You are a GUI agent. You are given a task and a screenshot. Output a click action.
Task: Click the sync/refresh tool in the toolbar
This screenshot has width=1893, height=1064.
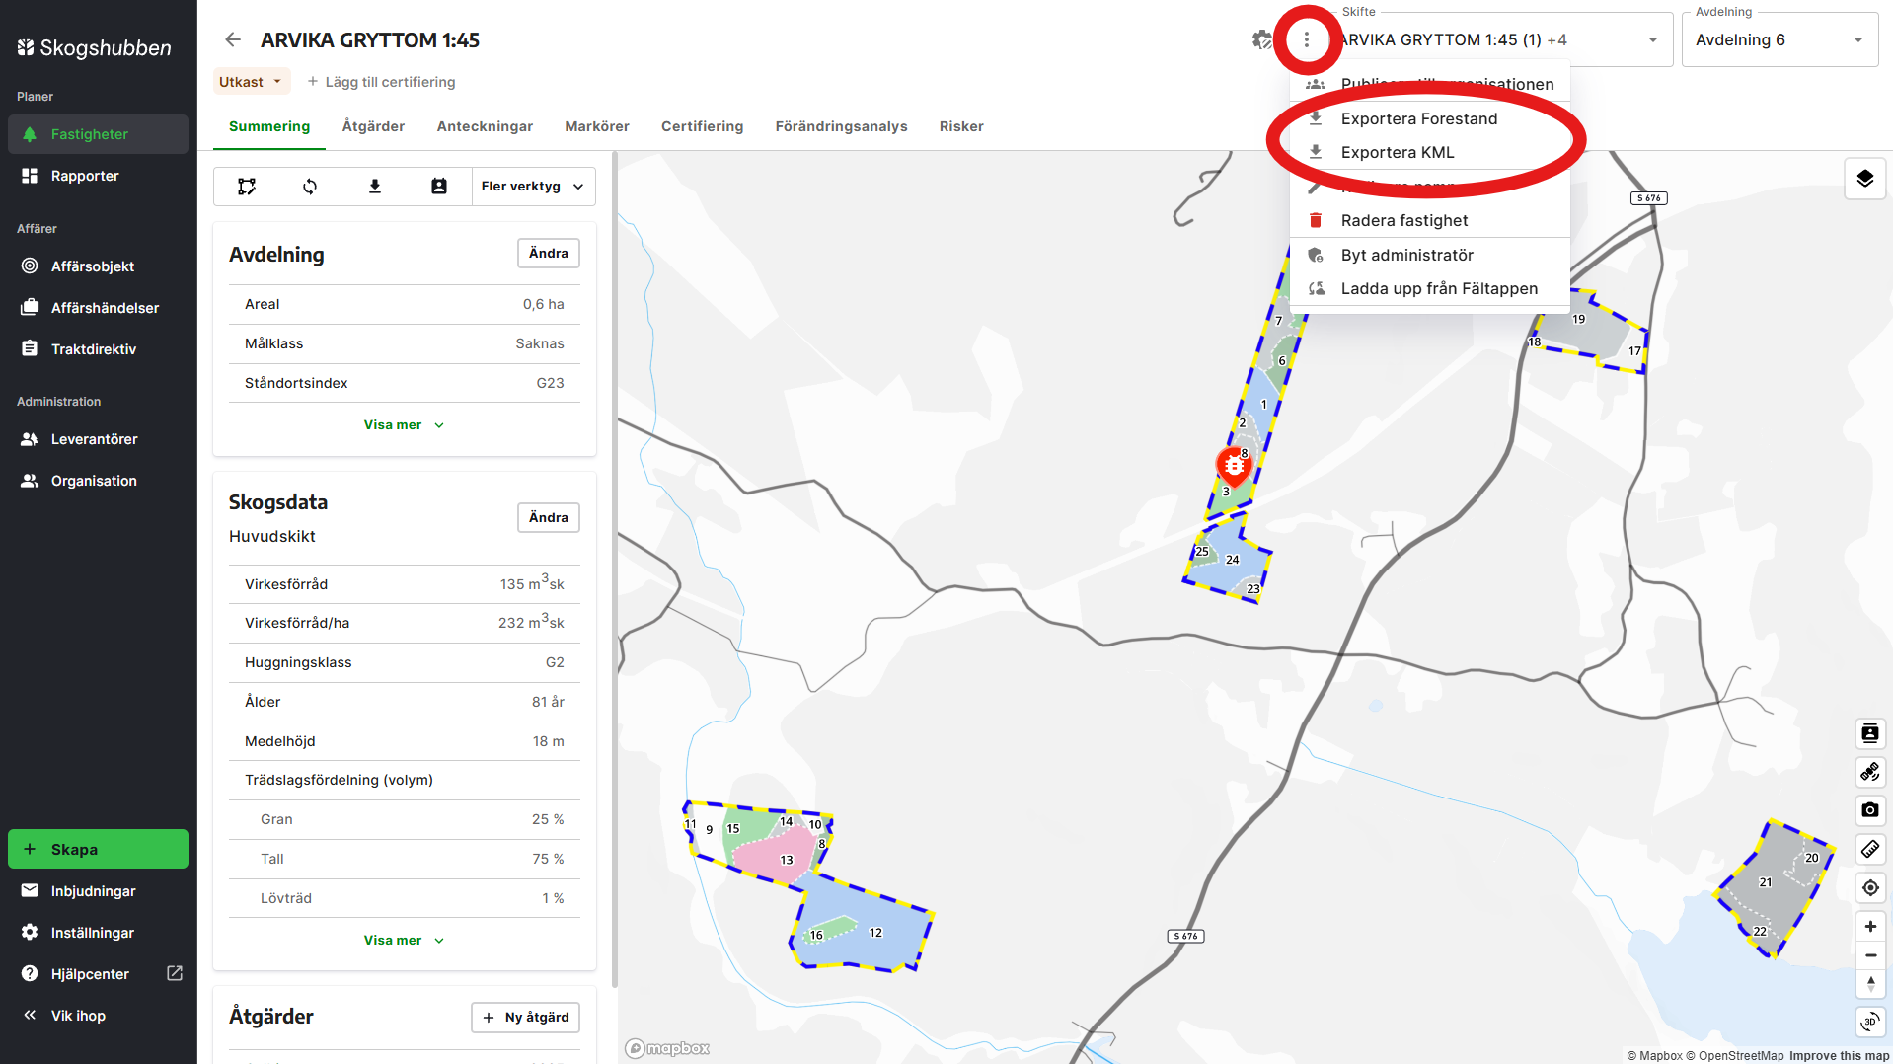coord(310,186)
